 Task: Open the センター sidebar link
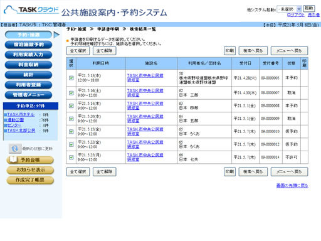(14, 126)
